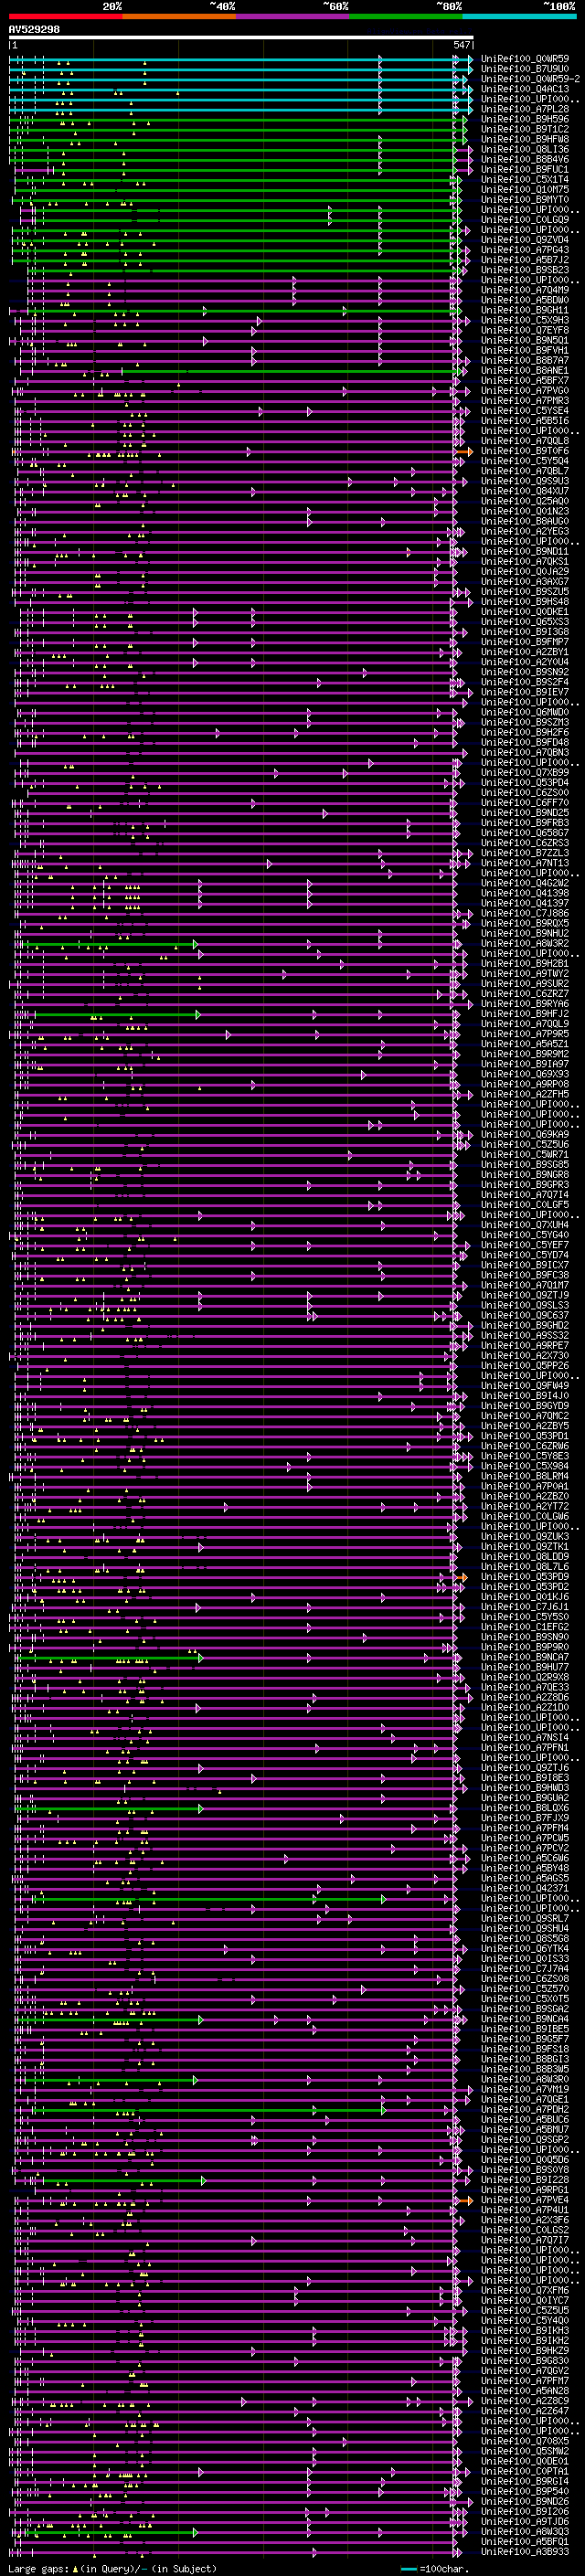
Task: Select hit label UniRef100_B8ANE1
Action: click(x=525, y=371)
